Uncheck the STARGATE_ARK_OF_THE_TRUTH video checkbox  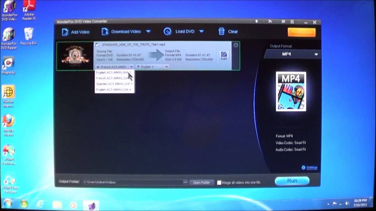click(x=97, y=45)
